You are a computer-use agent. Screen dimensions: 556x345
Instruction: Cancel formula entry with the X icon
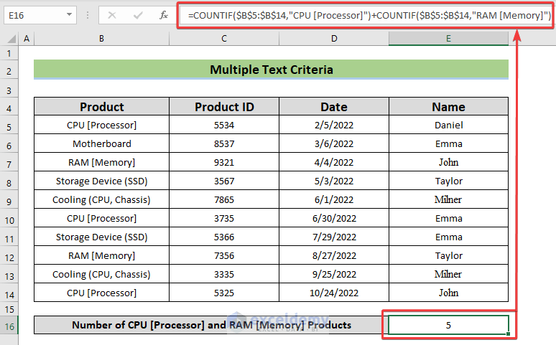coord(112,15)
